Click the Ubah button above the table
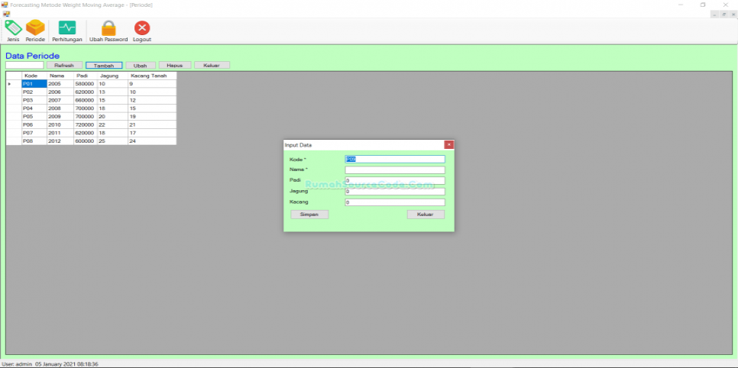 [x=140, y=66]
